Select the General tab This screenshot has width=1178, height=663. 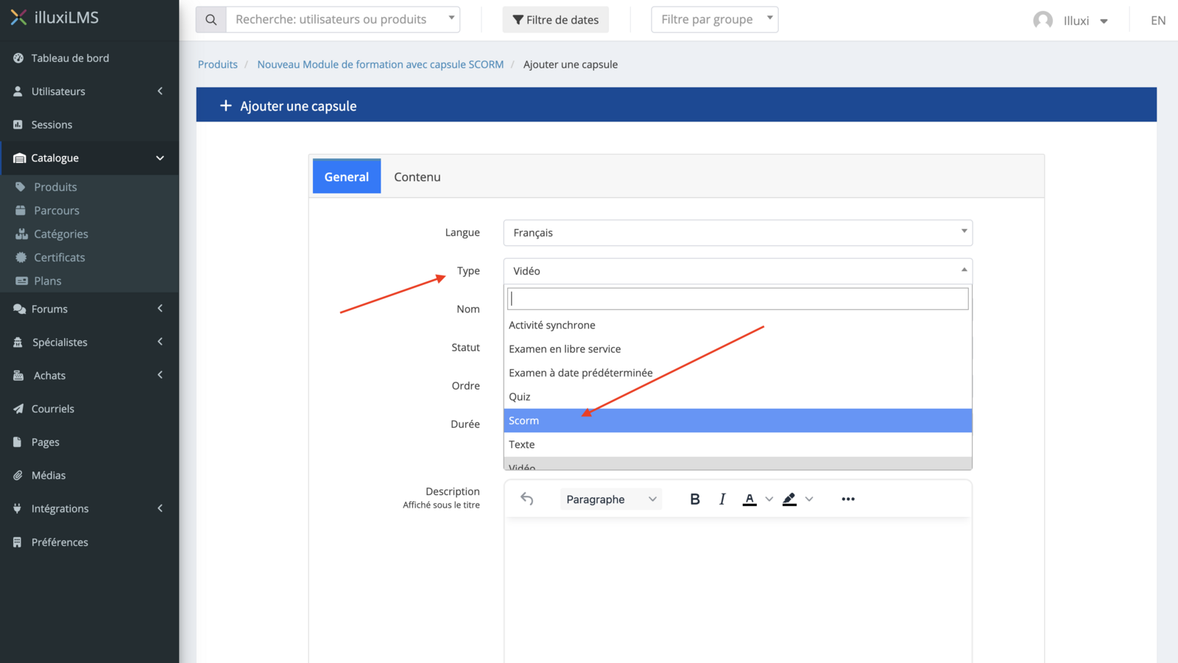[x=347, y=176]
